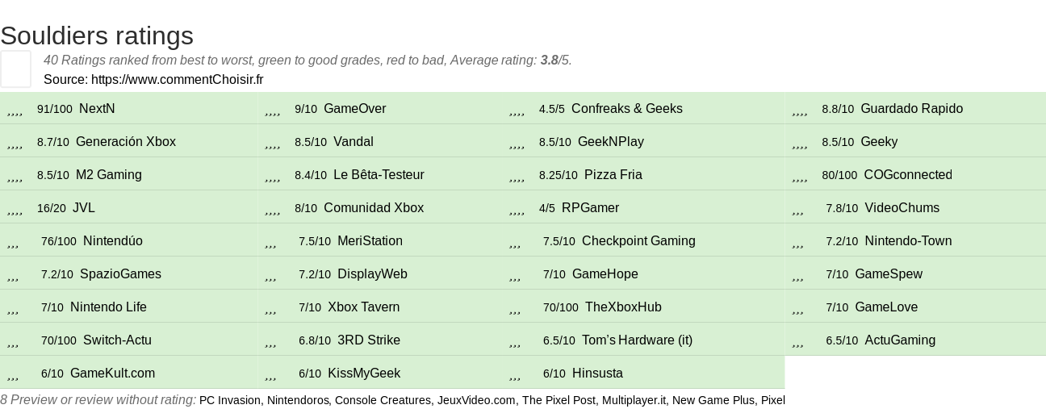
Task: Open the GameKult.com 6/10 review
Action: pyautogui.click(x=129, y=373)
